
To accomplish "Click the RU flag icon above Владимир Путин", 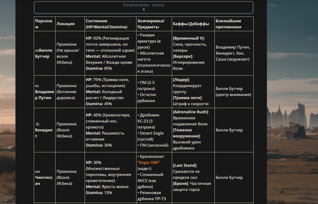I will (37, 86).
